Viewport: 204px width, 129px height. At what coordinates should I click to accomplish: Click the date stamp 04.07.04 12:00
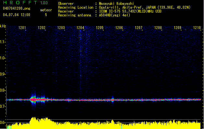tap(17, 15)
